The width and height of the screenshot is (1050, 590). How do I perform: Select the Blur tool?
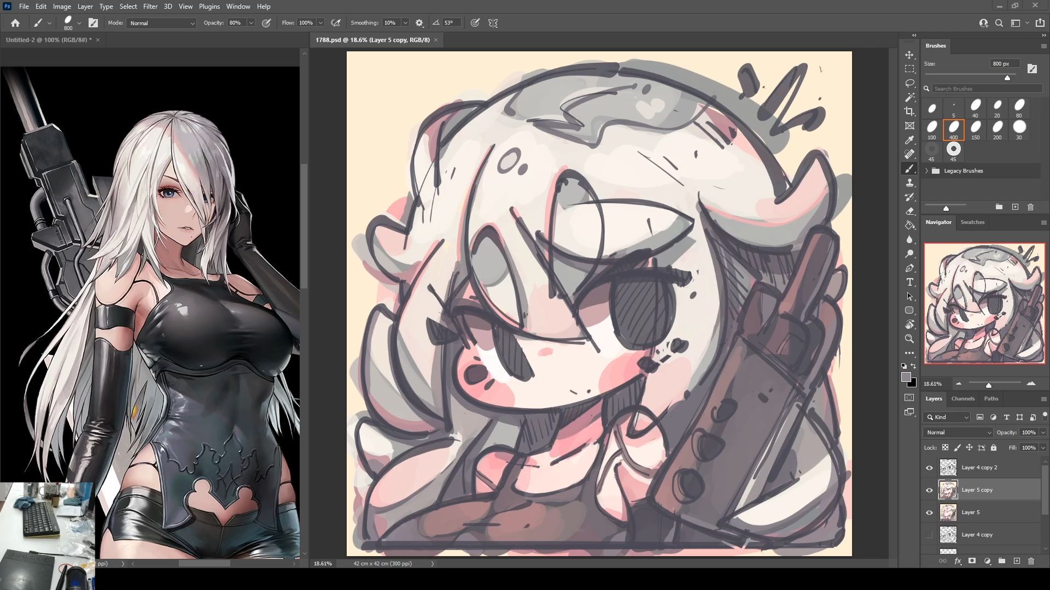tap(909, 240)
